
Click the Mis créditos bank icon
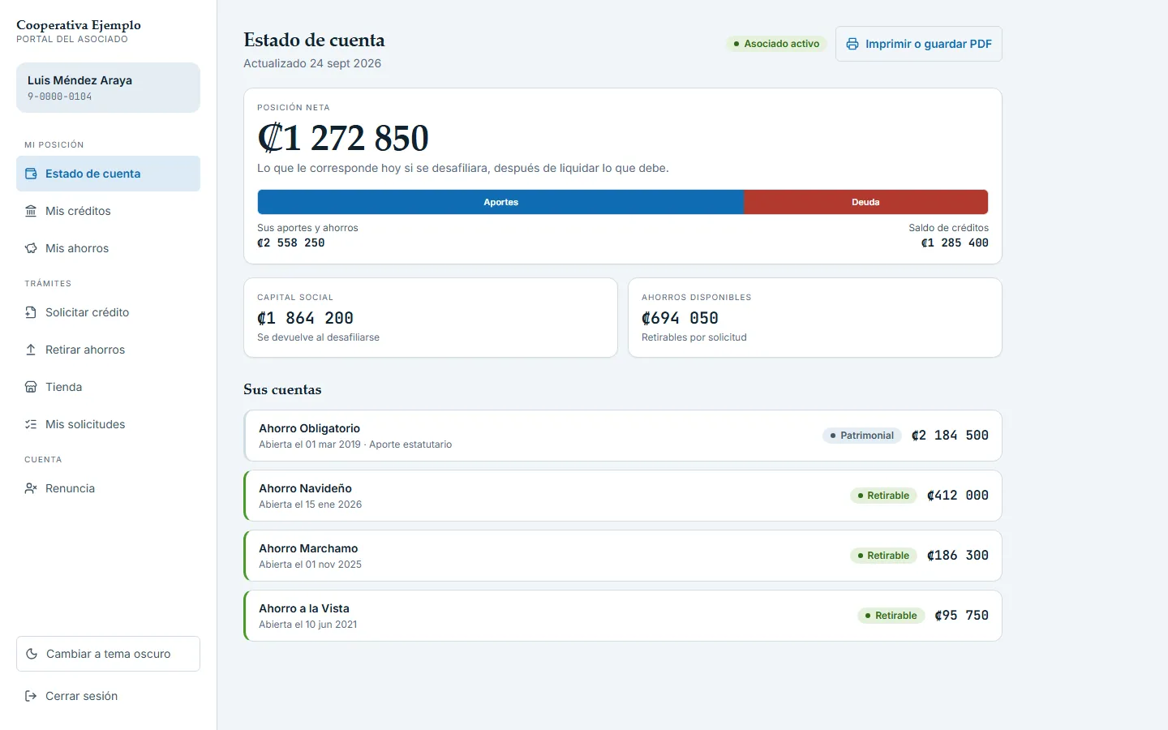pyautogui.click(x=31, y=211)
